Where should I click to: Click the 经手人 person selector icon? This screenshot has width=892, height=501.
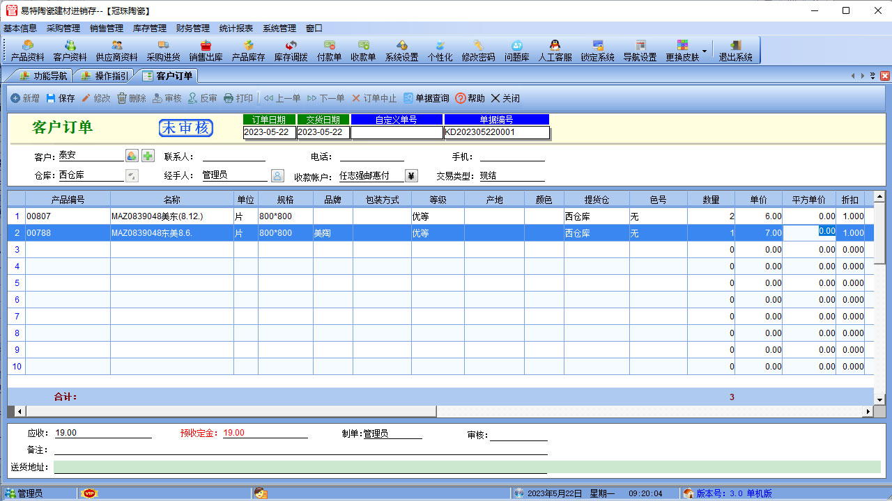277,176
